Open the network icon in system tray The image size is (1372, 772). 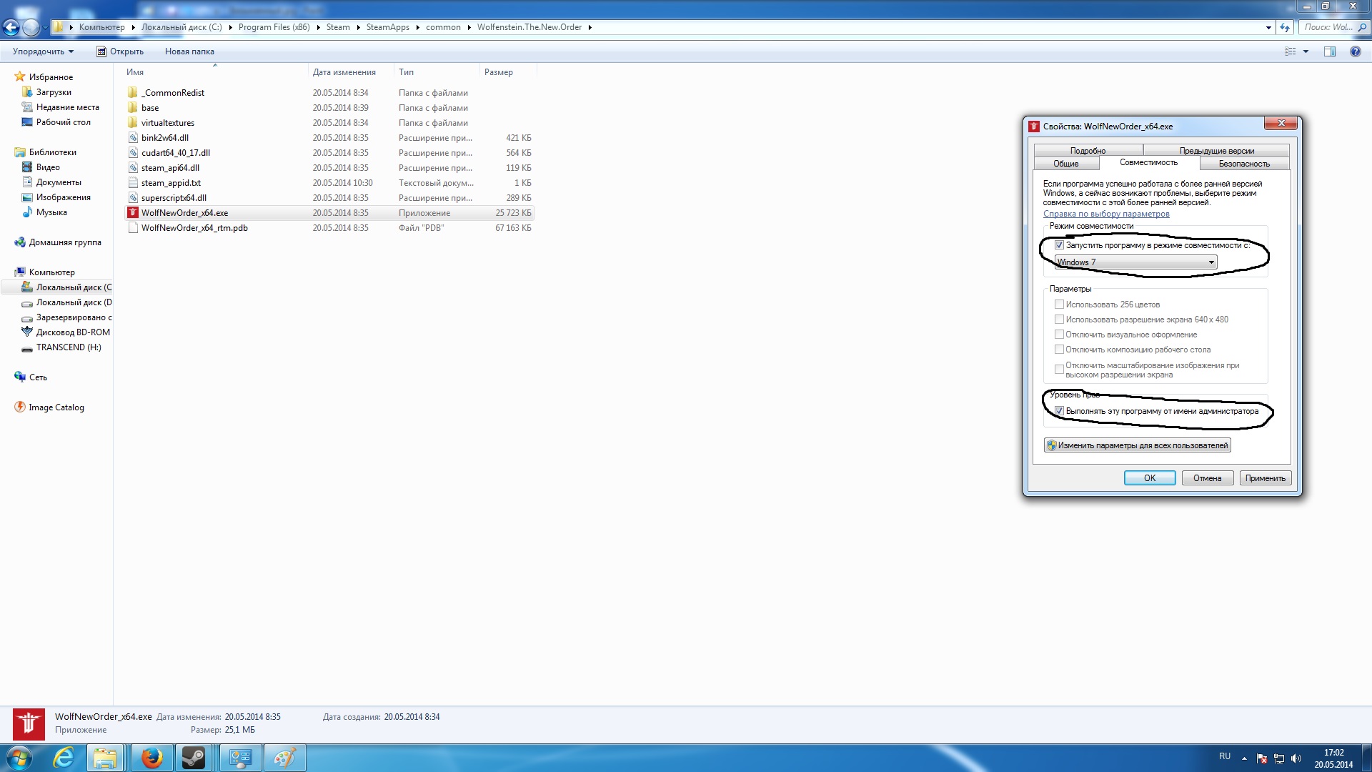1279,758
